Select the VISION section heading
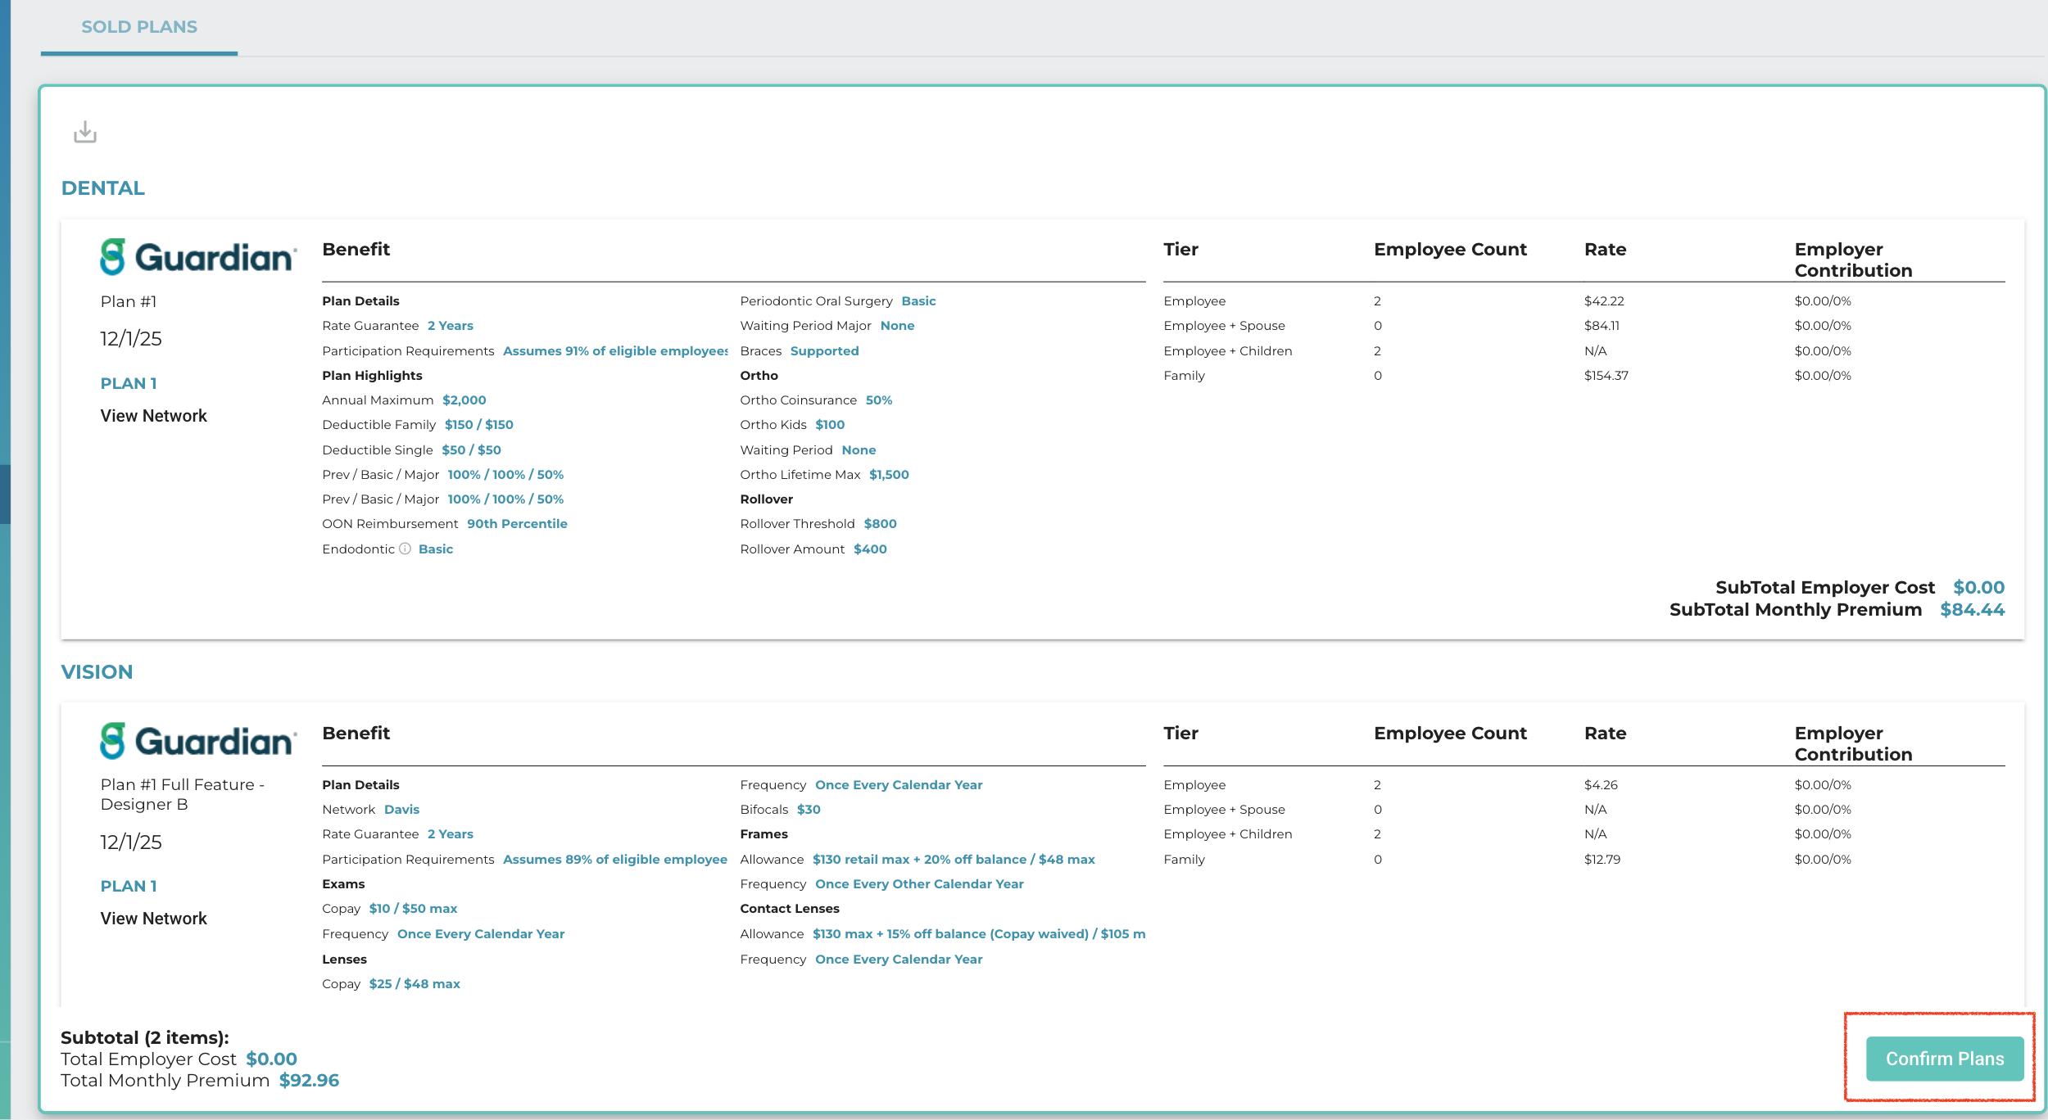The image size is (2048, 1120). (97, 672)
